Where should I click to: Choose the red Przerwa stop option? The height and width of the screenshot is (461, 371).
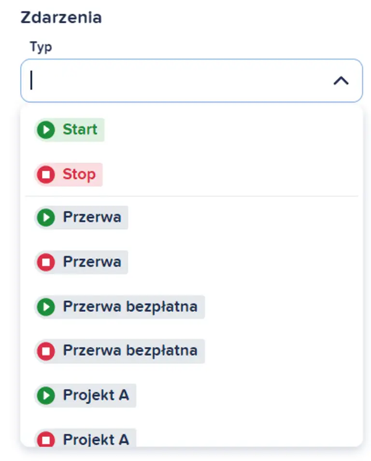click(x=92, y=262)
